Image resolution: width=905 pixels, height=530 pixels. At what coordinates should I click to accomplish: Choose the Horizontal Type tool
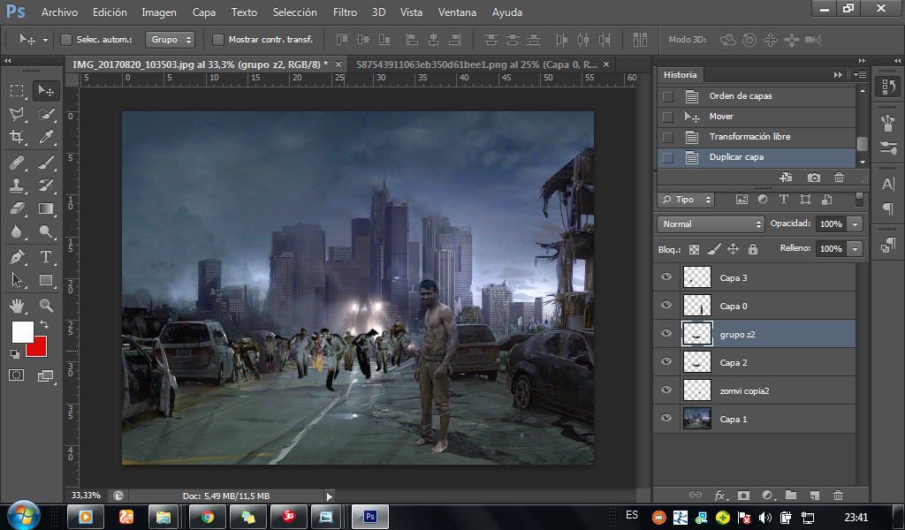pyautogui.click(x=46, y=257)
